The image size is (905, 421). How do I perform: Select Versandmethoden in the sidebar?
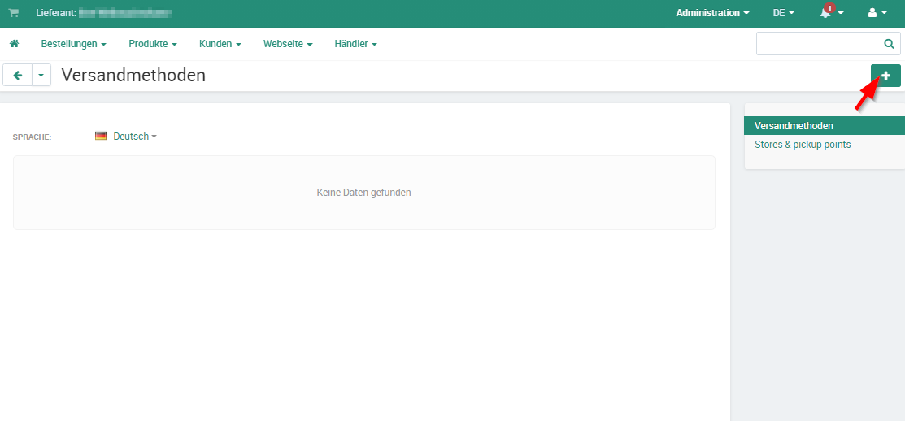(825, 126)
